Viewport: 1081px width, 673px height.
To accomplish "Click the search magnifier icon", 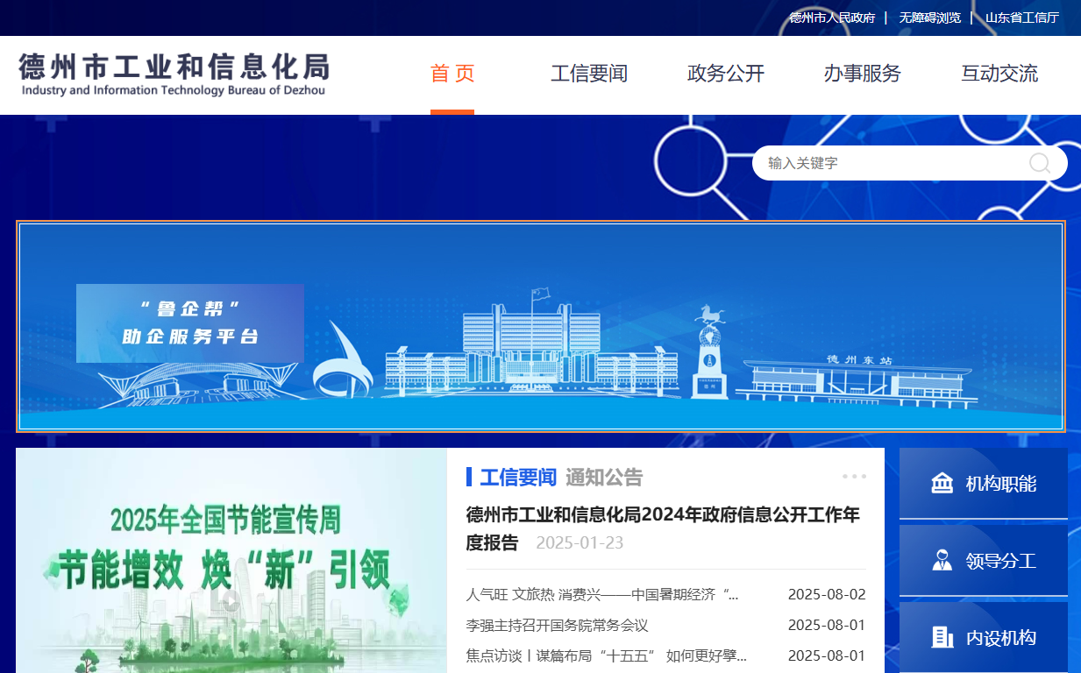I will tap(1040, 163).
